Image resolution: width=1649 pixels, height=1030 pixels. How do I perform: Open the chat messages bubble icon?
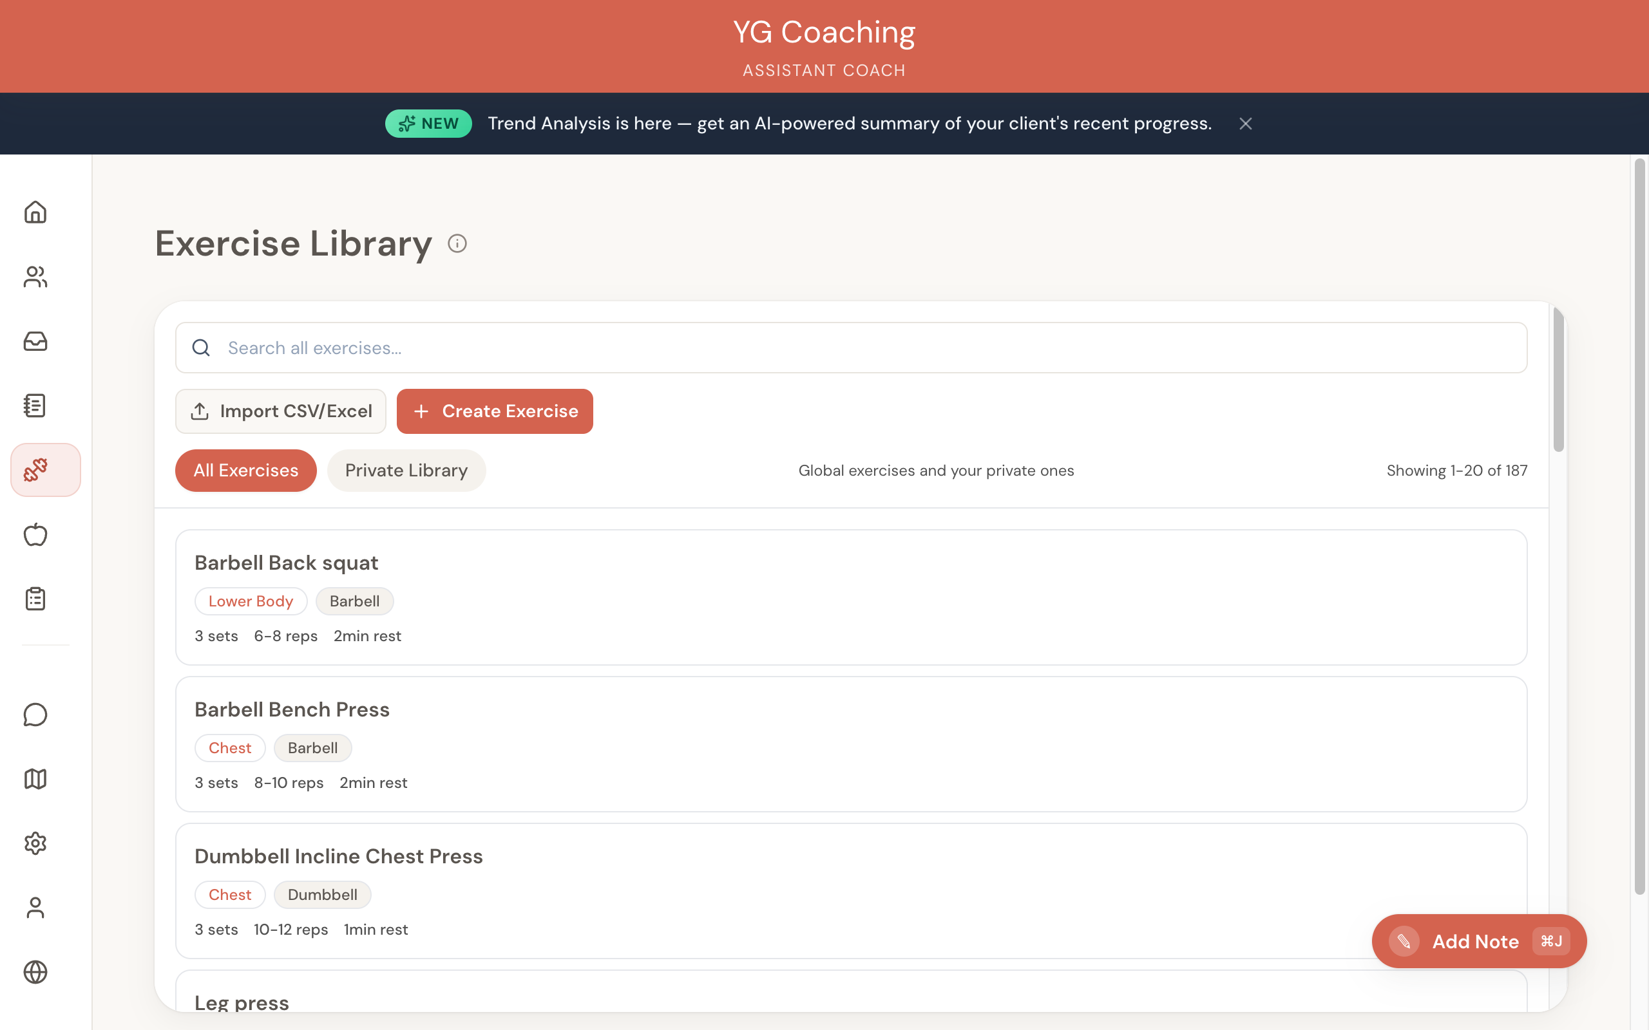click(35, 715)
